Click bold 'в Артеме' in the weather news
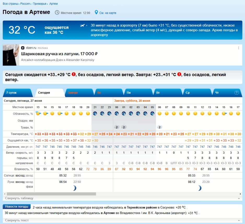Screen dimensions: 245x224 click(108, 213)
